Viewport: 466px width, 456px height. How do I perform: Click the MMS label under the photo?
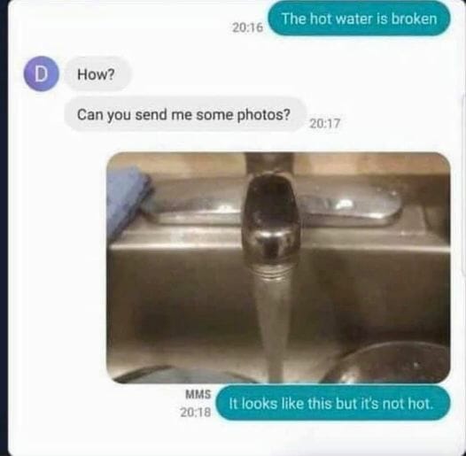198,394
